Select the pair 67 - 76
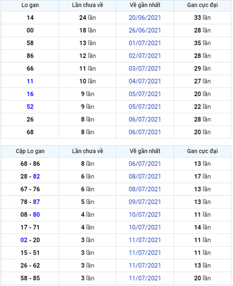The height and width of the screenshot is (286, 233). coord(30,189)
